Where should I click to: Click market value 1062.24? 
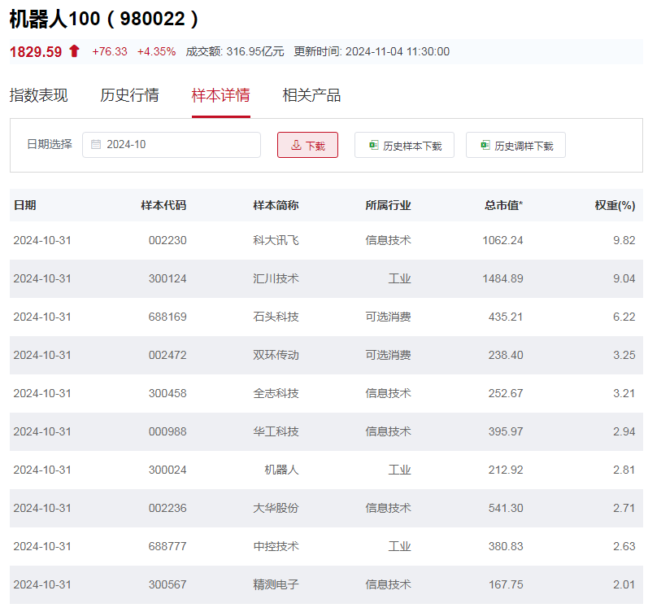(503, 240)
